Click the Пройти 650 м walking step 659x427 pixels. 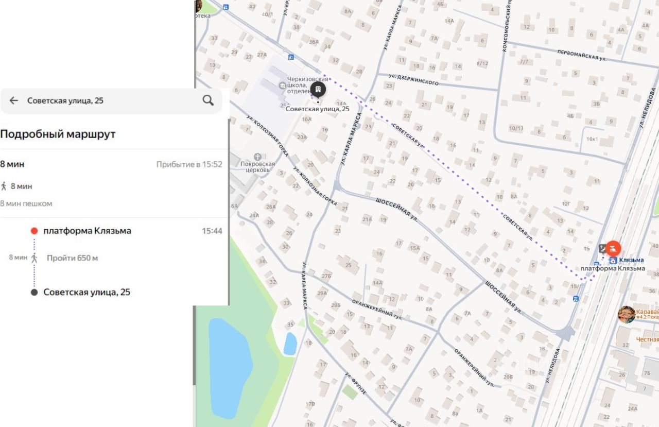(72, 258)
